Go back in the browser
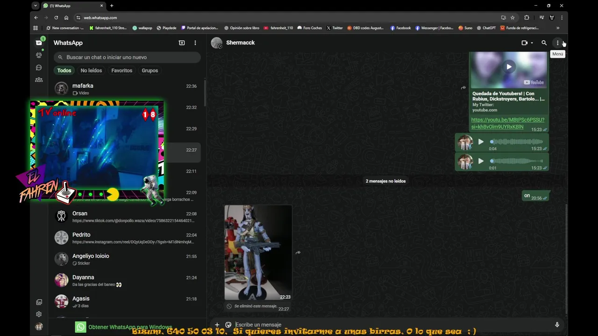This screenshot has height=336, width=598. pyautogui.click(x=36, y=18)
